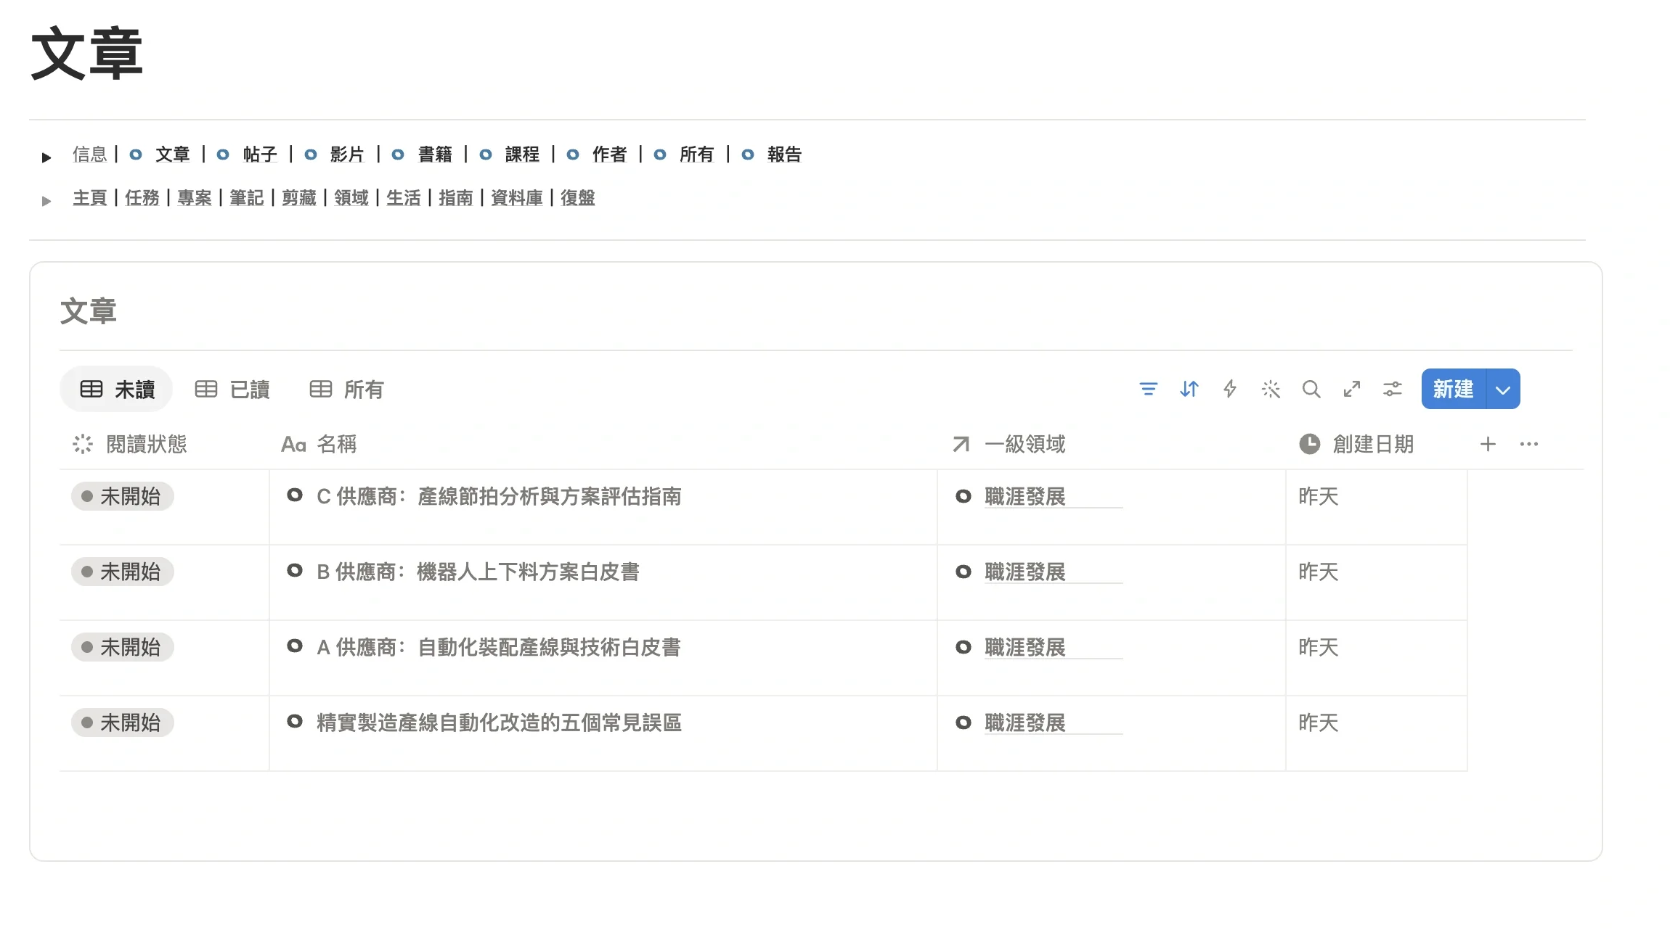Open page icon of B 供應商 row
Viewport: 1670px width, 943px height.
coord(295,571)
